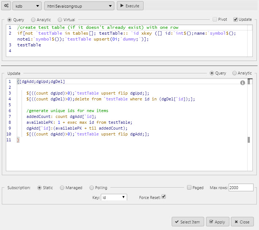
Task: Choose the Virtual radio option
Action: pos(60,20)
